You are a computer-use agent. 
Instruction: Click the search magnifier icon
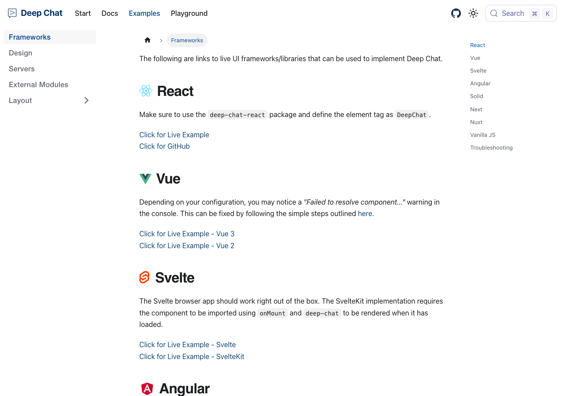[x=494, y=13]
